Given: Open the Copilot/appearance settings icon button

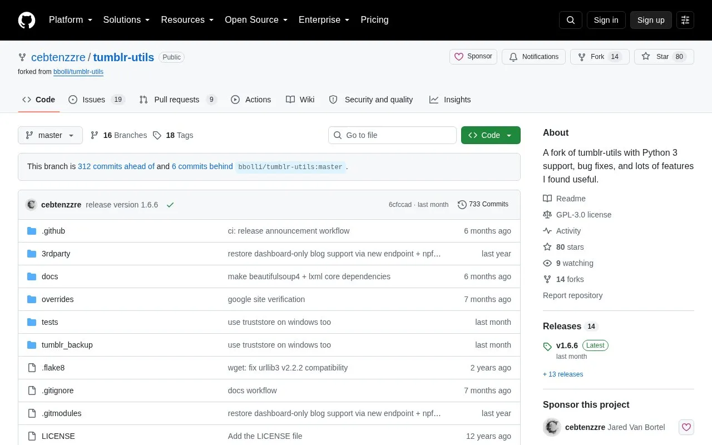Looking at the screenshot, I should click(x=685, y=20).
